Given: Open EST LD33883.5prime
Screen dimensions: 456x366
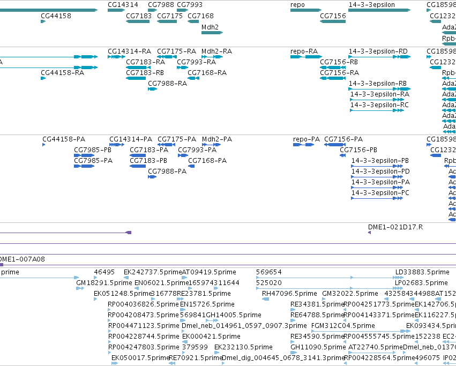Looking at the screenshot, I should [x=422, y=272].
